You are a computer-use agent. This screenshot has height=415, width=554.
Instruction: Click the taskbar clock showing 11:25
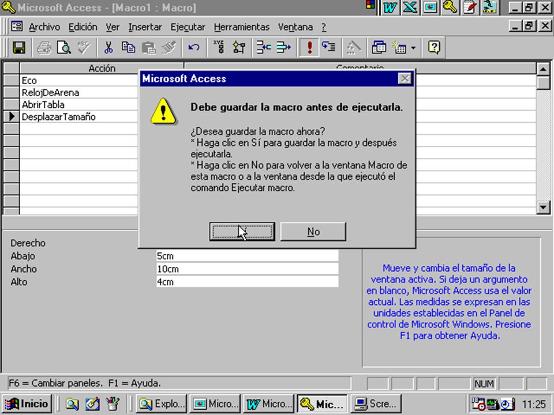533,404
